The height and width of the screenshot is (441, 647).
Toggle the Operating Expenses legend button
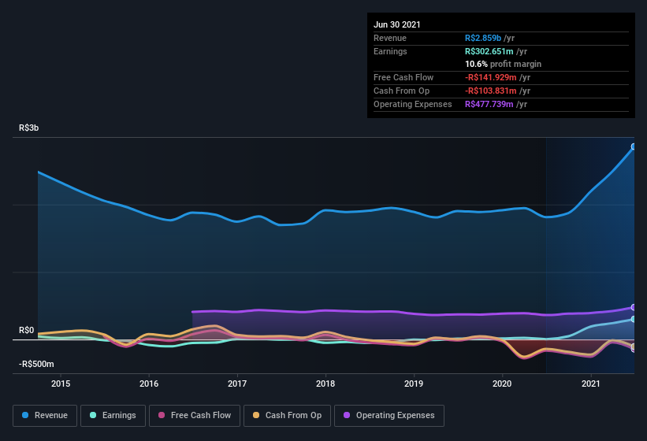click(x=389, y=416)
